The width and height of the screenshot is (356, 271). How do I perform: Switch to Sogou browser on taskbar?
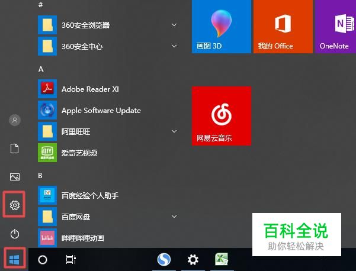[x=164, y=259]
